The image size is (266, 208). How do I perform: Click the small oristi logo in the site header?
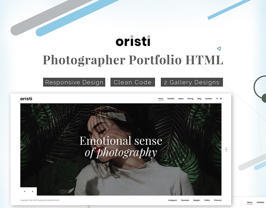[x=26, y=99]
